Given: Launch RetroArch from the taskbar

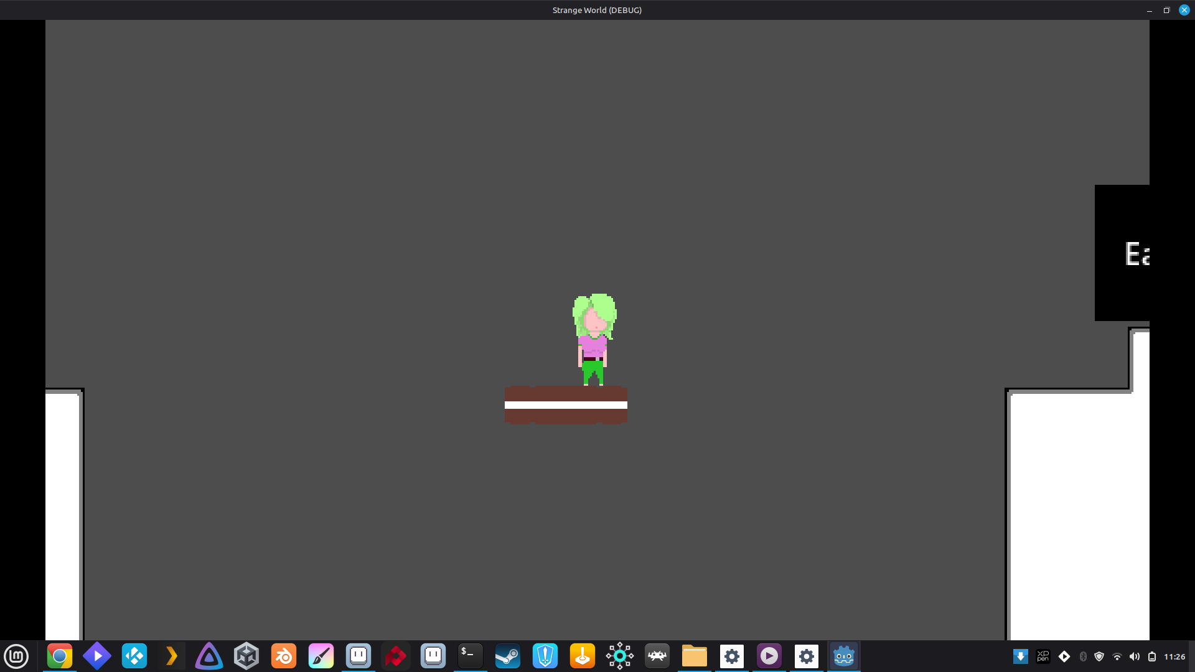Looking at the screenshot, I should [657, 656].
